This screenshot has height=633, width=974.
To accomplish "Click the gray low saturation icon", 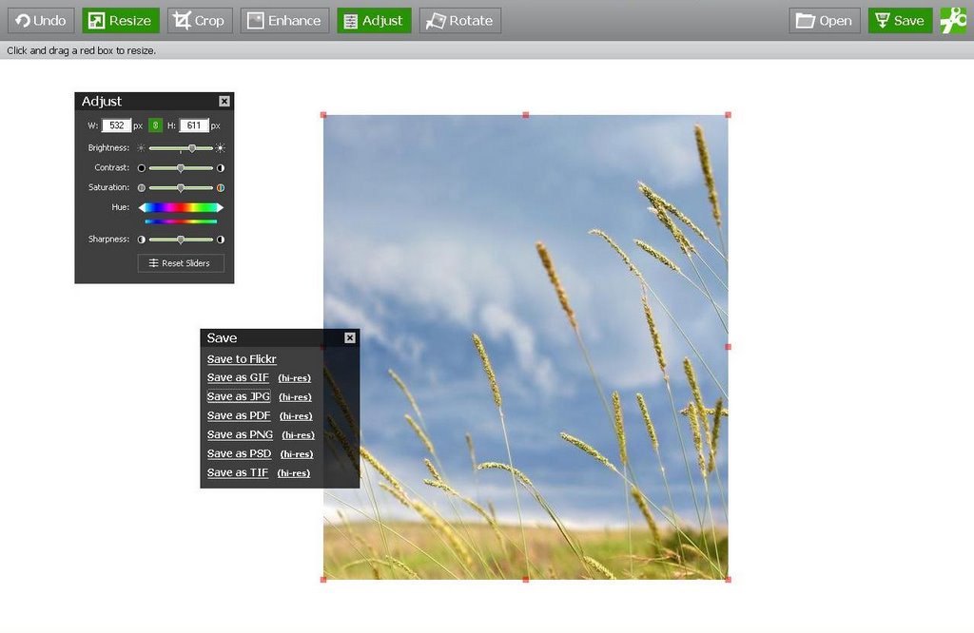I will pyautogui.click(x=142, y=187).
